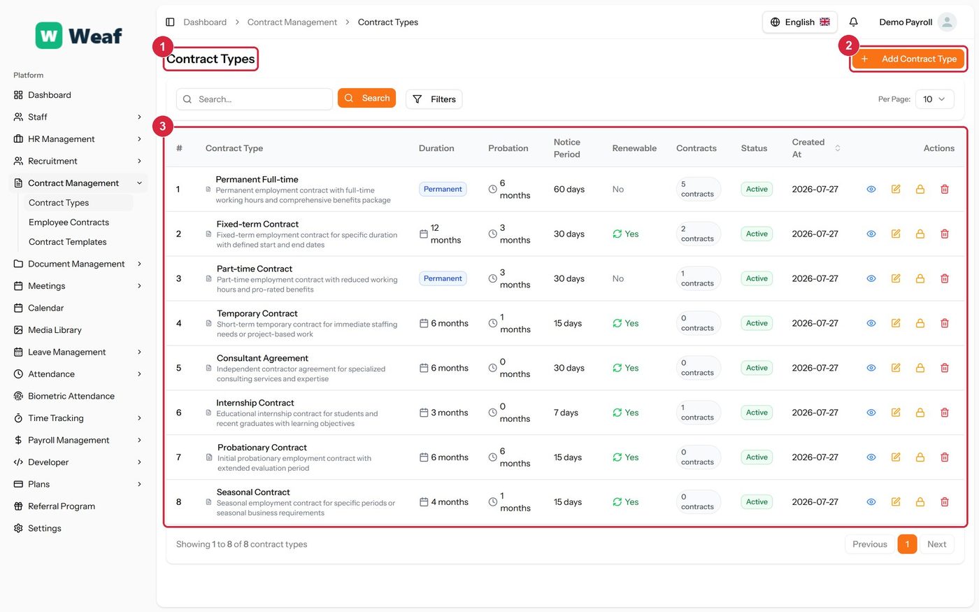Viewport: 979px width, 612px height.
Task: Expand the Recruitment sidebar menu
Action: (78, 161)
